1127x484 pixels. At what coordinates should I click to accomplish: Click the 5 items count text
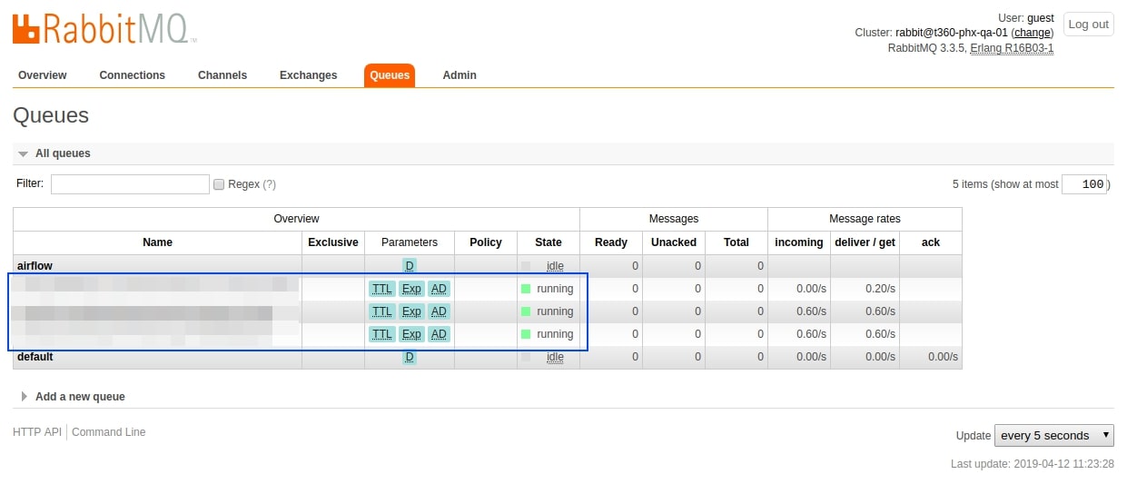(x=970, y=184)
